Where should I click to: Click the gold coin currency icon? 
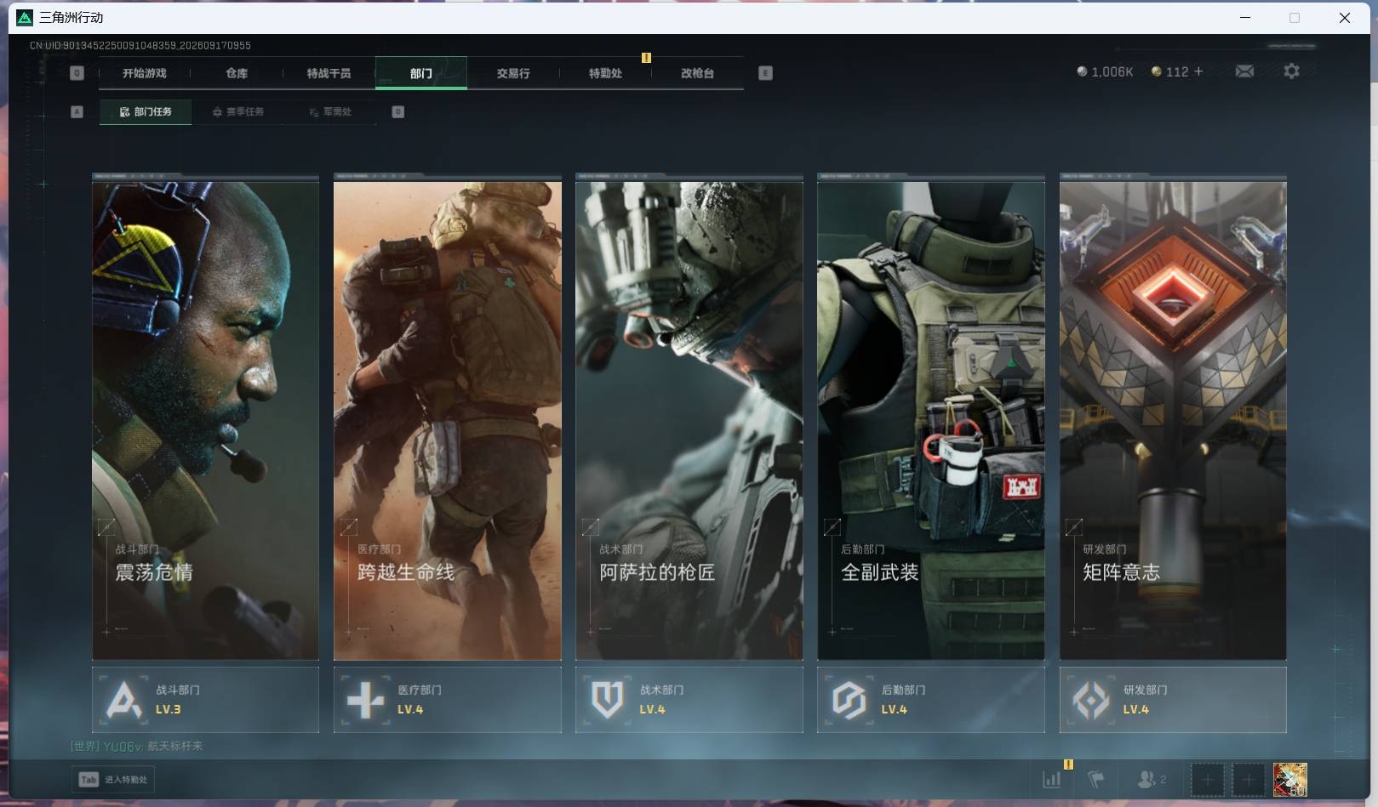pos(1156,71)
